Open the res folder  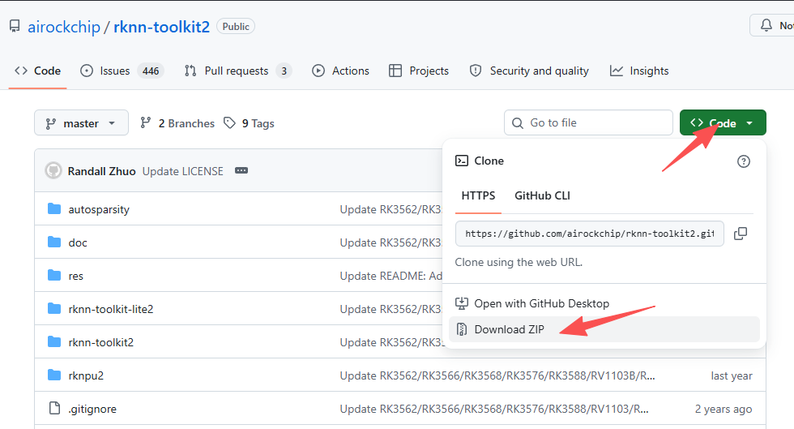click(x=75, y=277)
